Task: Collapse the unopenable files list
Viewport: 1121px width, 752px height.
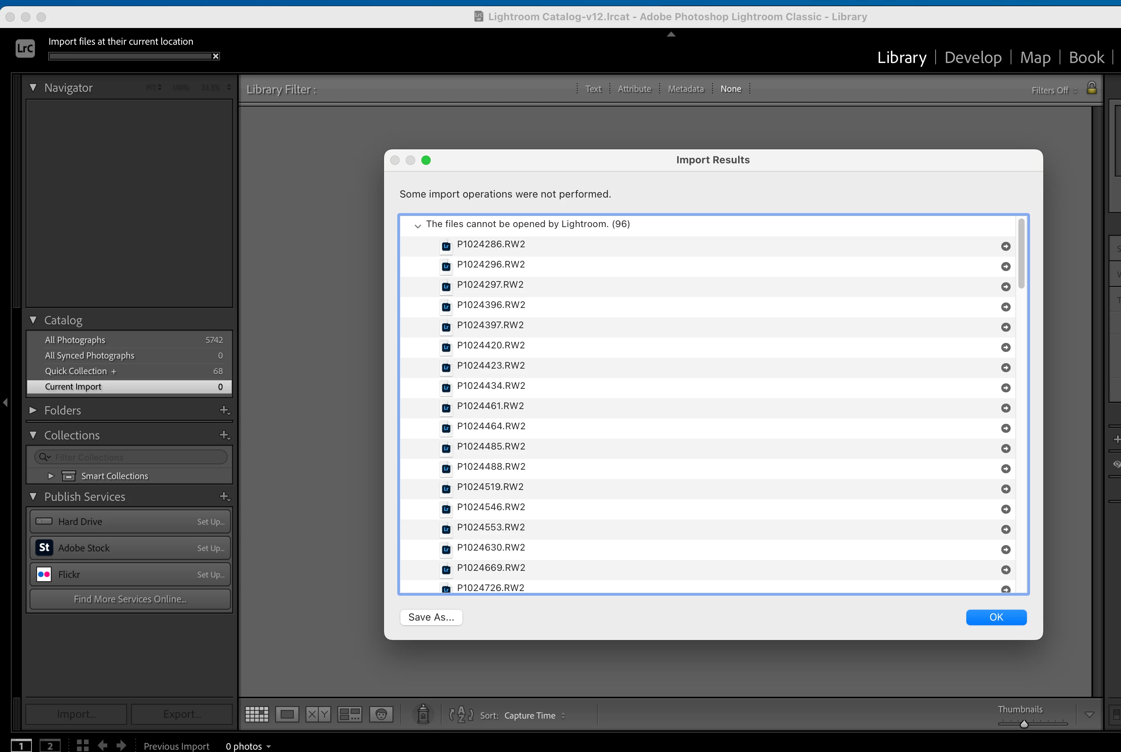Action: [x=417, y=226]
